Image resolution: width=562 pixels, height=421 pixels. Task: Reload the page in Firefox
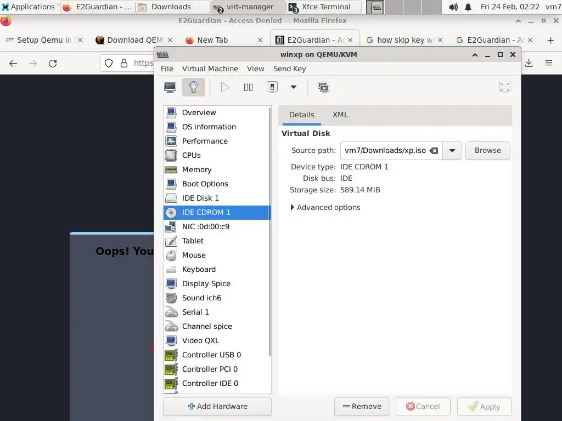(x=53, y=64)
